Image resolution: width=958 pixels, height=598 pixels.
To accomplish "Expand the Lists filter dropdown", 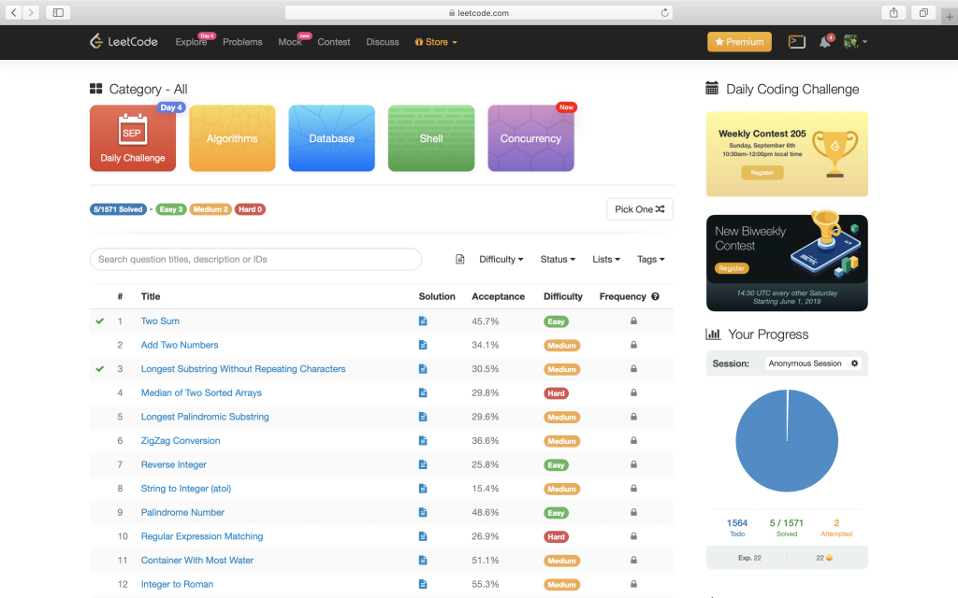I will (x=606, y=260).
